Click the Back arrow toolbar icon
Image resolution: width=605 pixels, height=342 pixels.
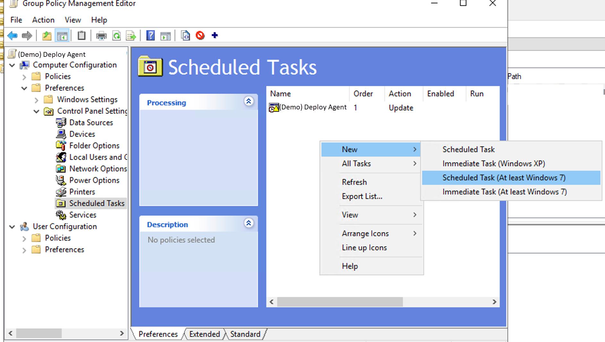(12, 36)
